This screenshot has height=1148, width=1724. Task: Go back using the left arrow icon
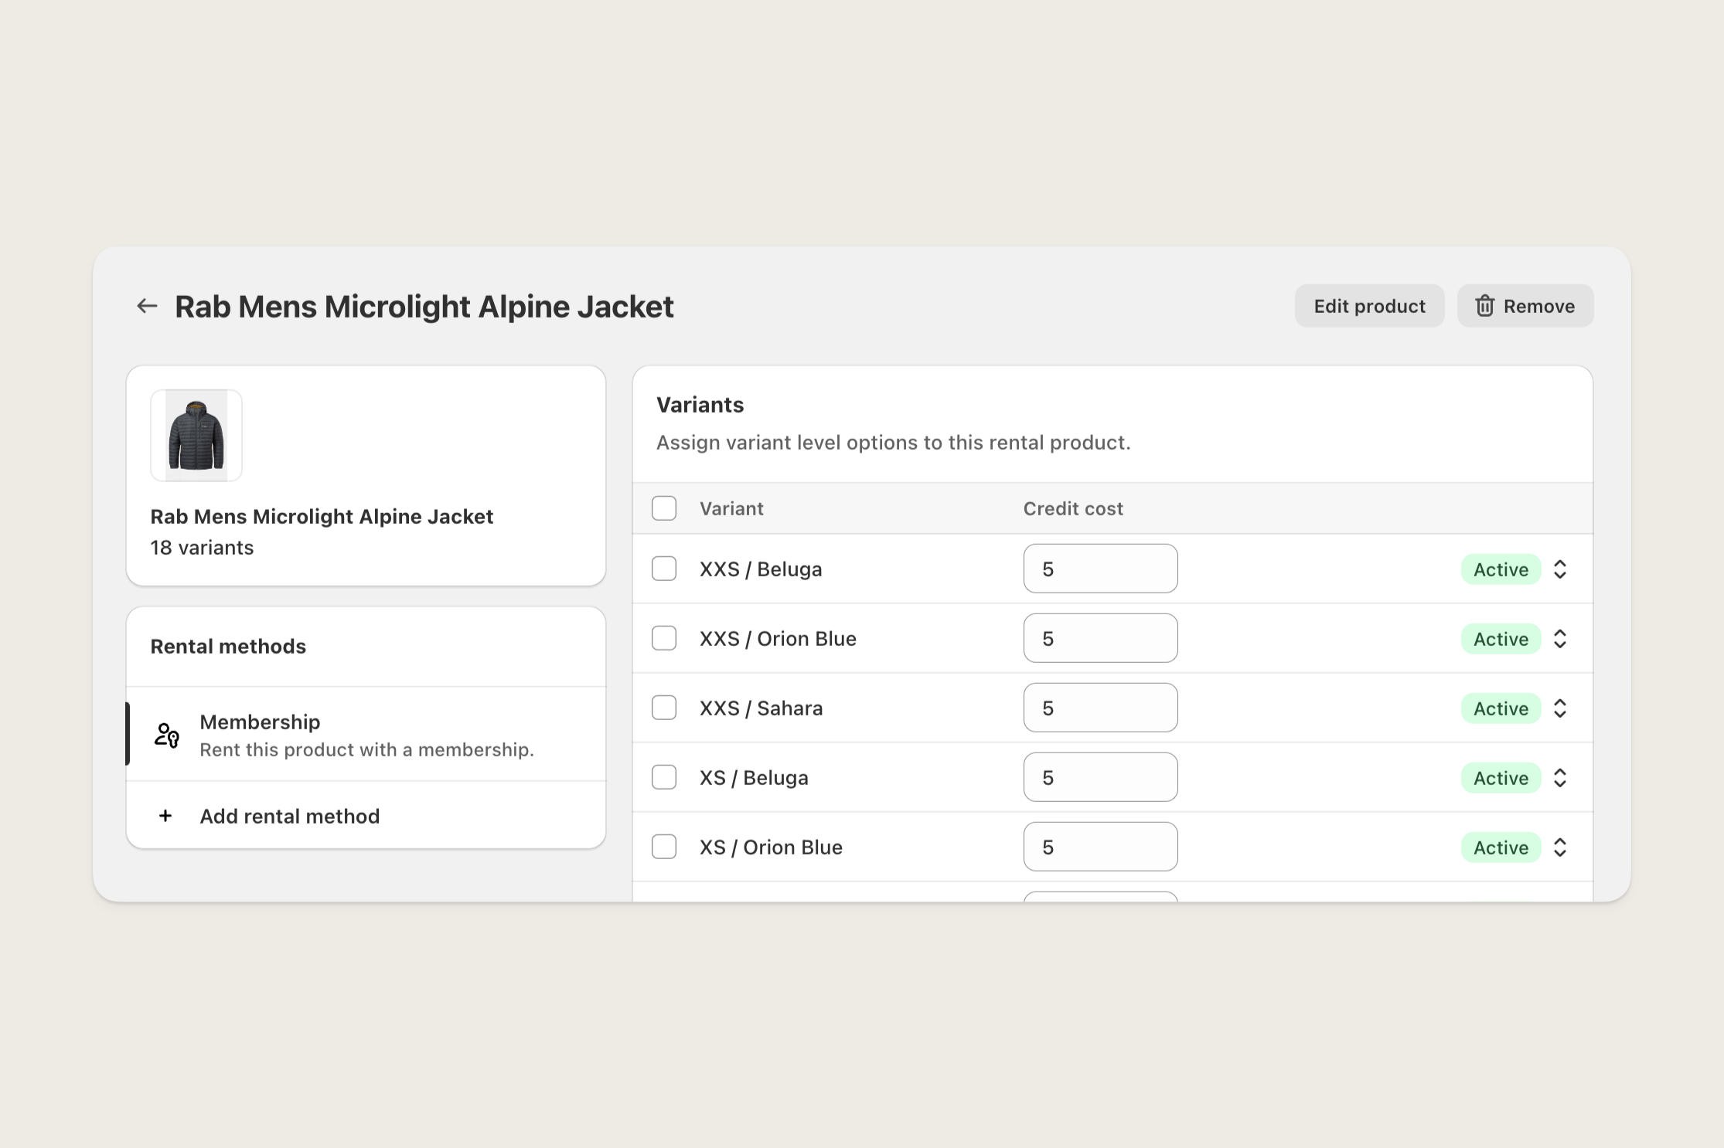(x=147, y=306)
